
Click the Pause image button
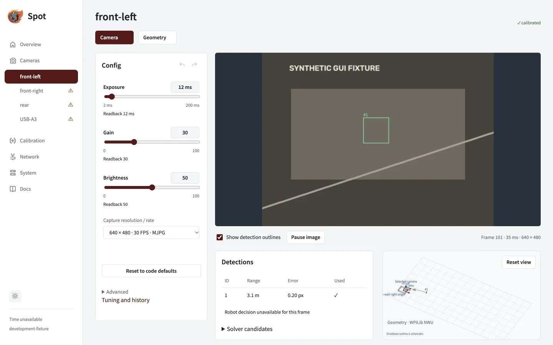pyautogui.click(x=306, y=237)
